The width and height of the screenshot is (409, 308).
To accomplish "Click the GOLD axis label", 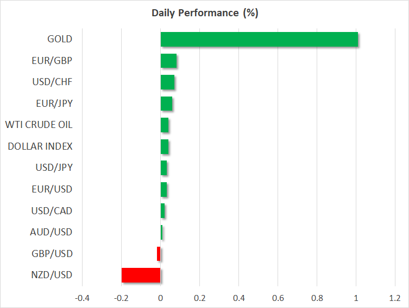I will click(x=60, y=39).
